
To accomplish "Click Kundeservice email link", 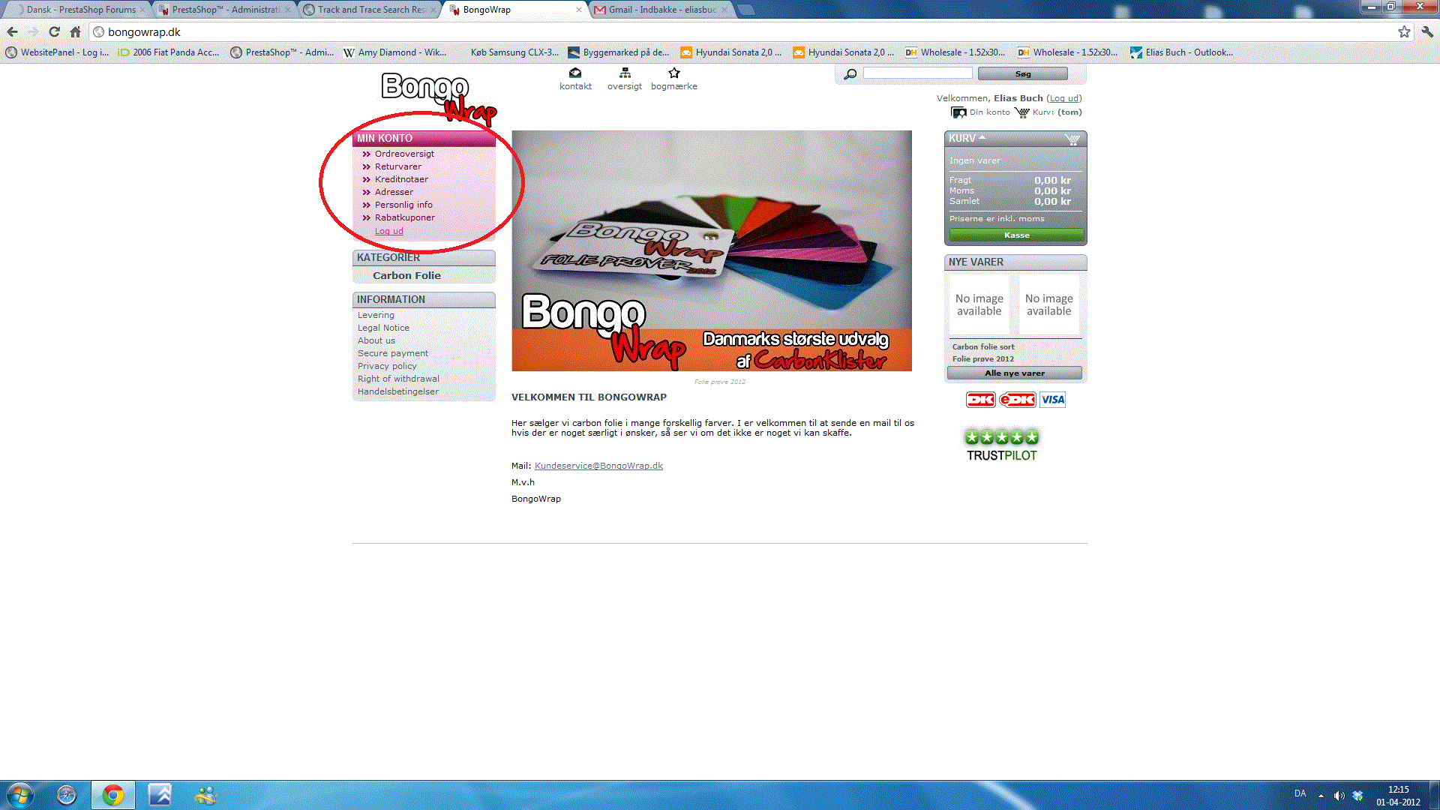I will (x=598, y=466).
